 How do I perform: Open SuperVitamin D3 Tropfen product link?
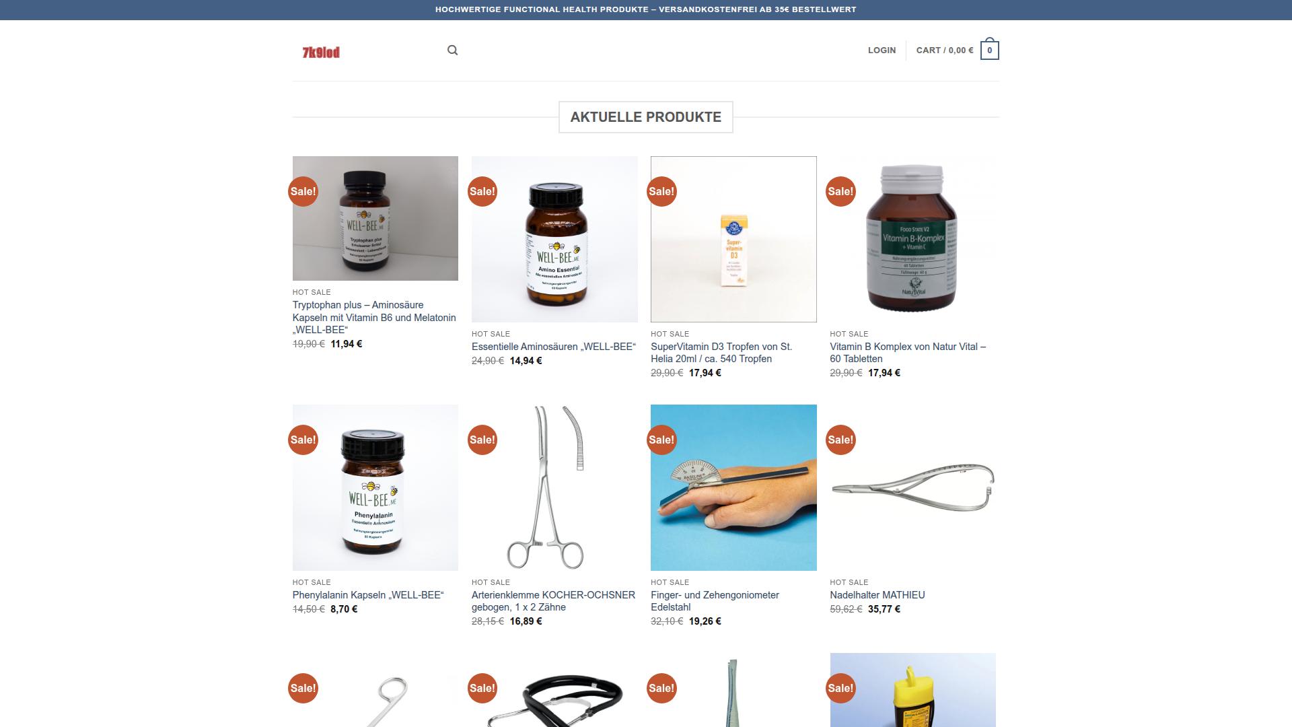pos(721,353)
